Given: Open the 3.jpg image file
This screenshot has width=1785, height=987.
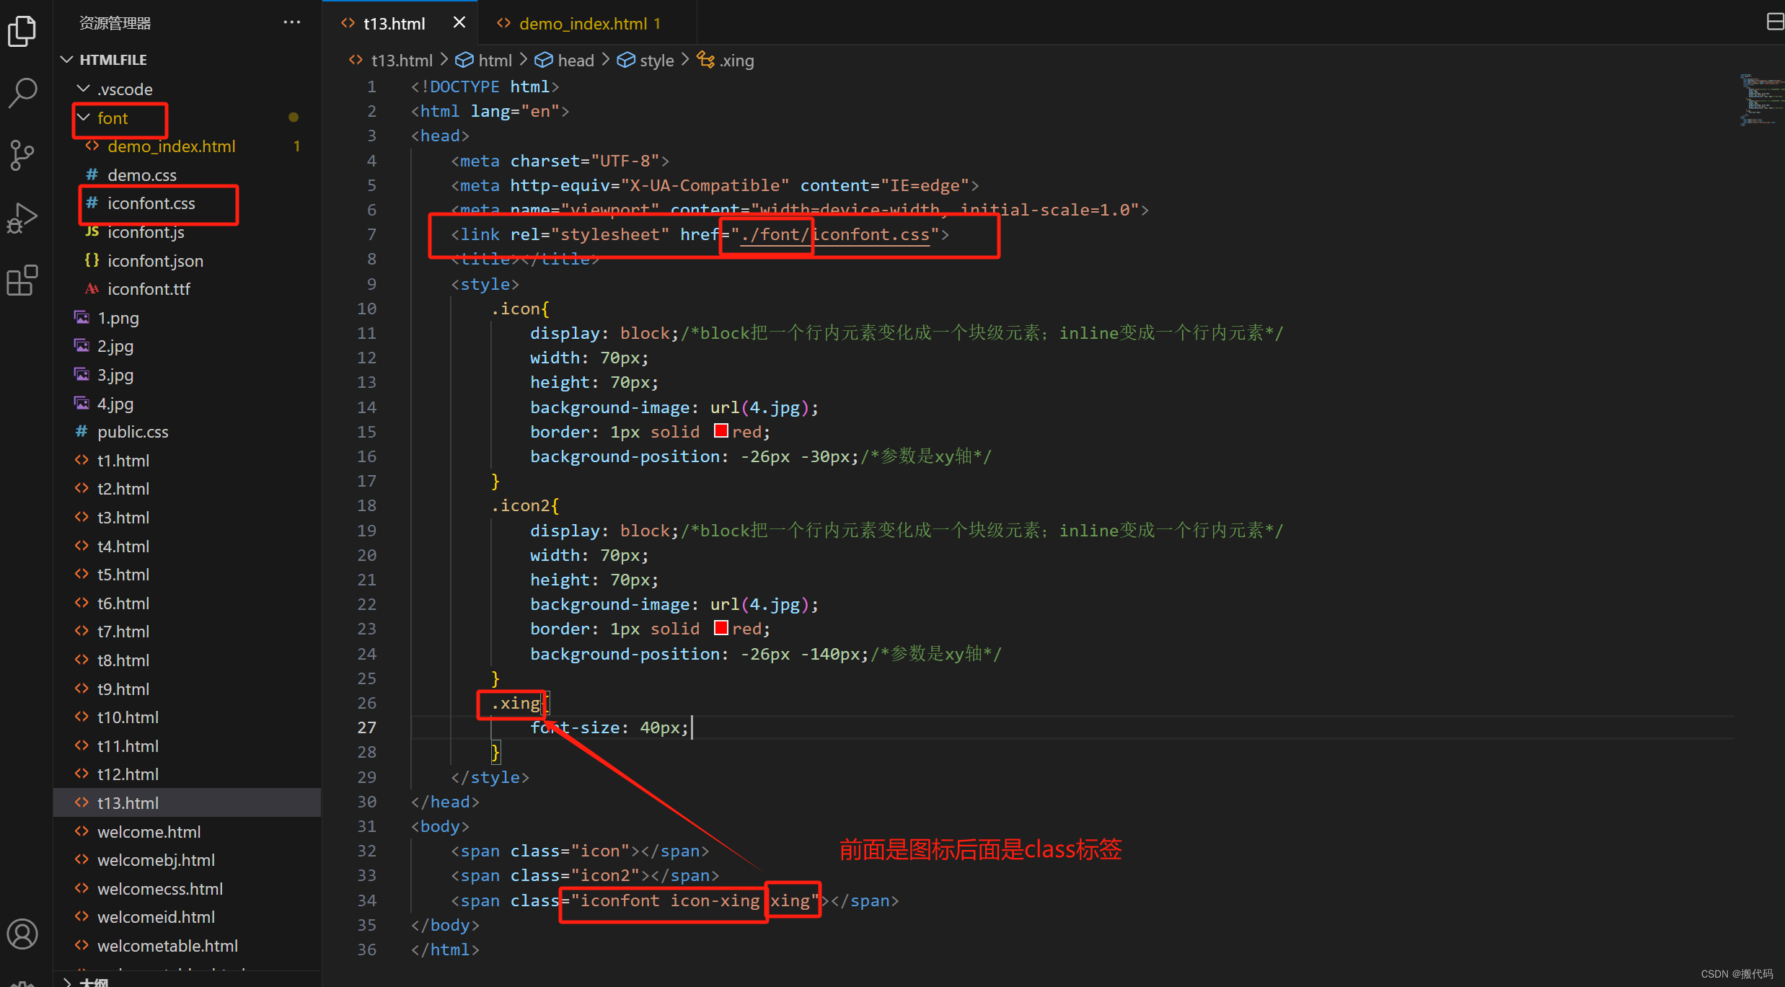Looking at the screenshot, I should [188, 375].
